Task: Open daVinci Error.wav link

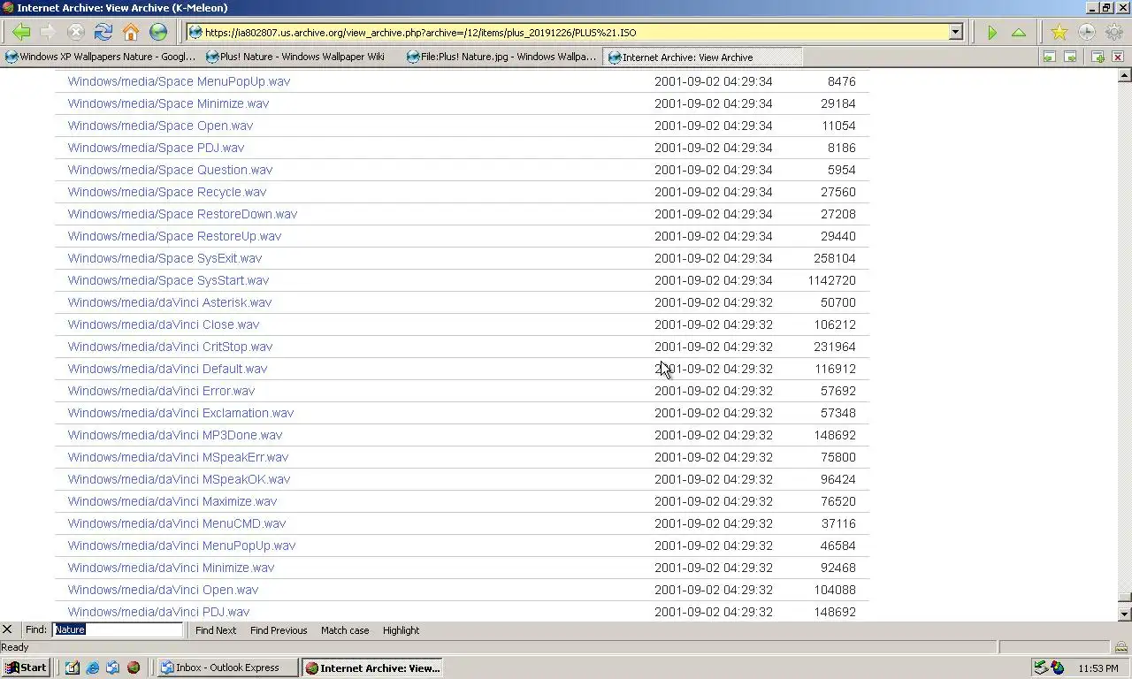Action: [161, 391]
